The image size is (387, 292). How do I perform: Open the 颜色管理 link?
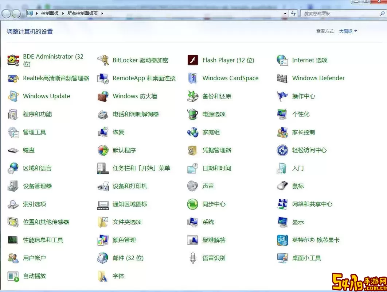click(124, 240)
